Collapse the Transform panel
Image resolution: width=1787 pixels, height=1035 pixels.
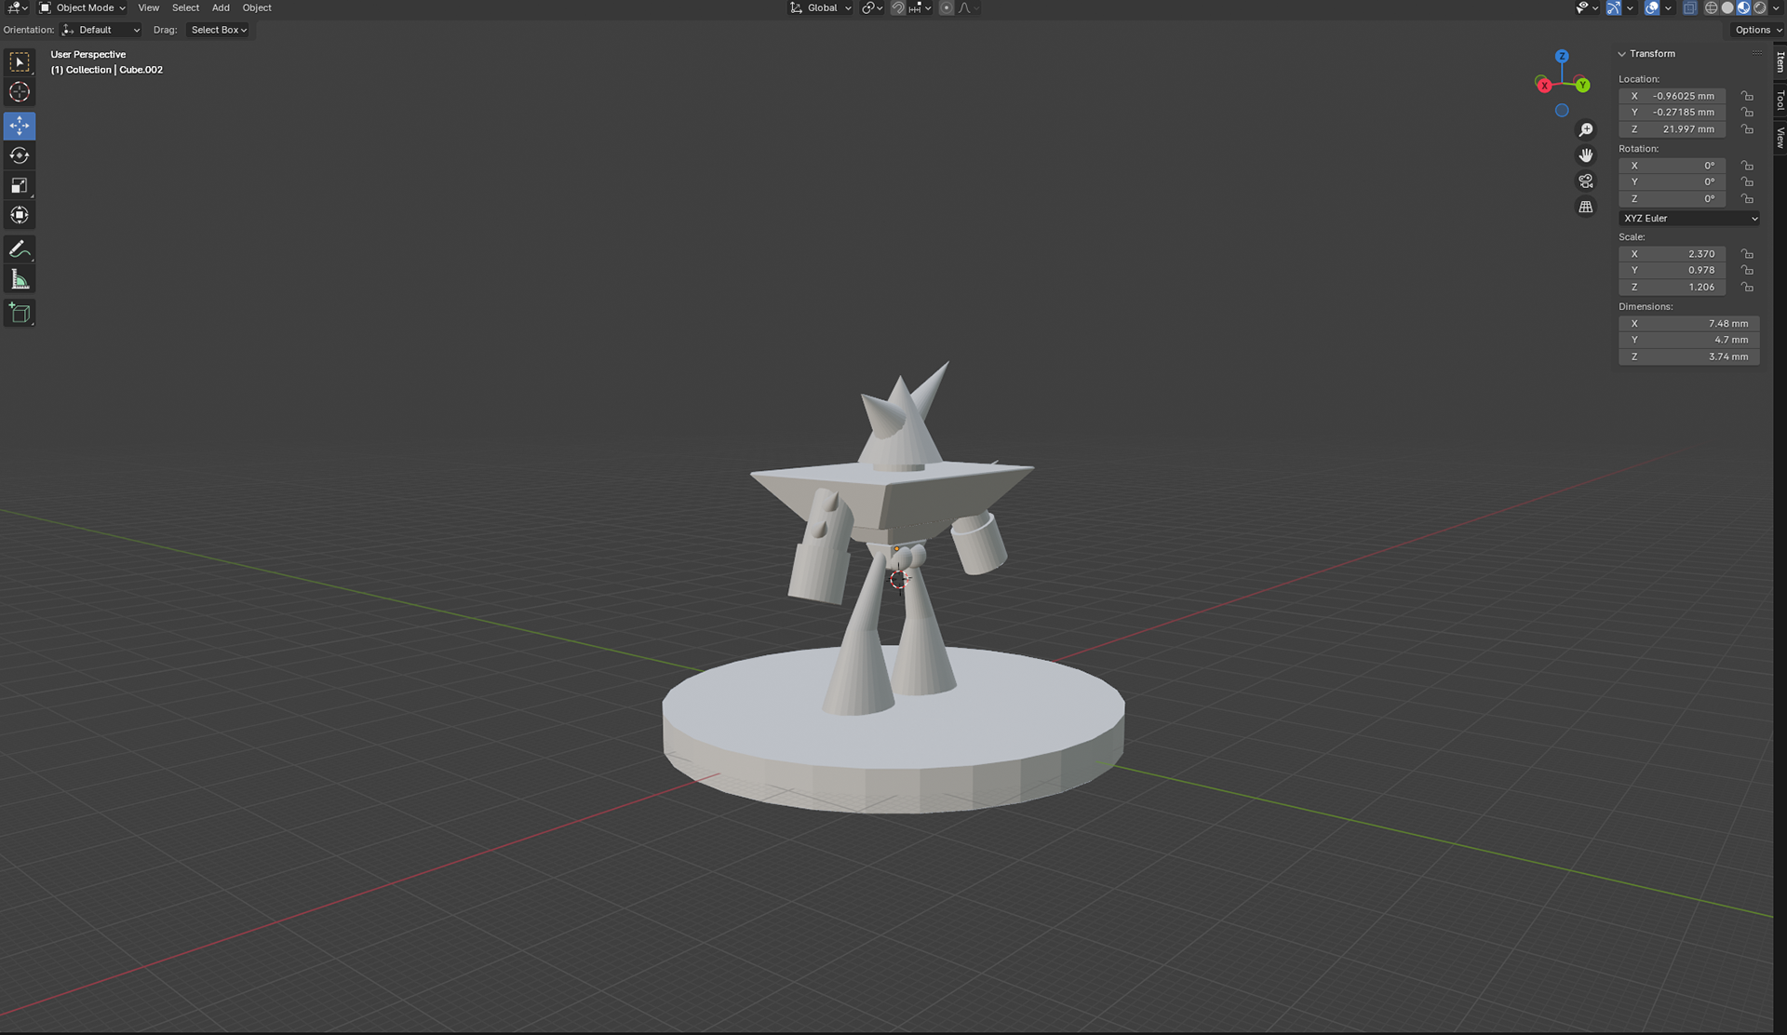point(1622,54)
